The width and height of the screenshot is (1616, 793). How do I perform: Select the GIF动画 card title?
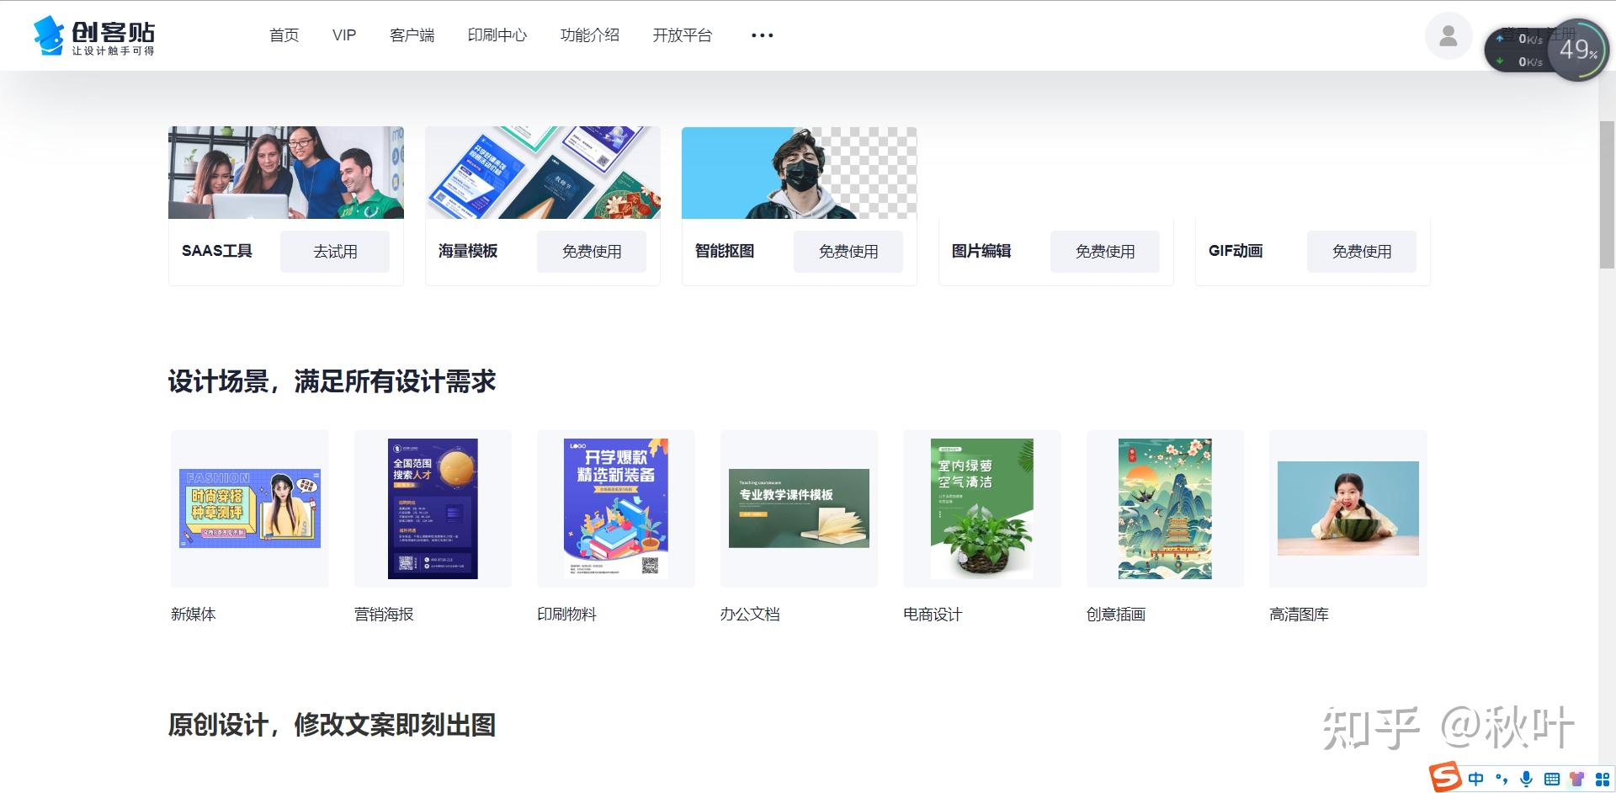(1236, 251)
